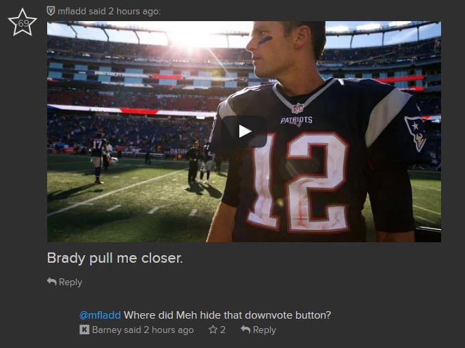Star Barney's downvote comment
Viewport: 465px width, 348px height.
[x=213, y=330]
